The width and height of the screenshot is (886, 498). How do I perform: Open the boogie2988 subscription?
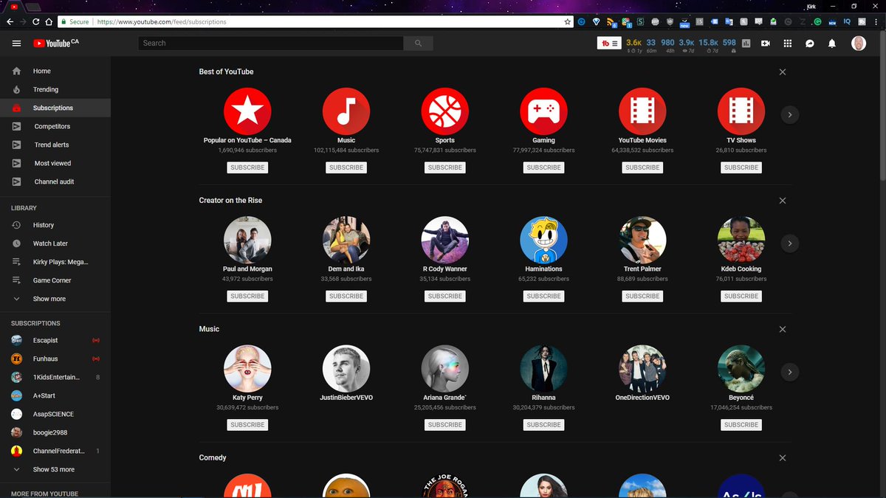(x=55, y=432)
